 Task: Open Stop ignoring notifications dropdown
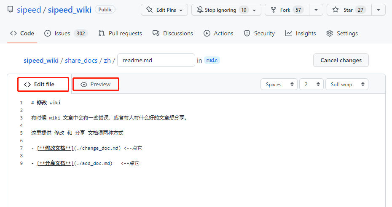[226, 10]
